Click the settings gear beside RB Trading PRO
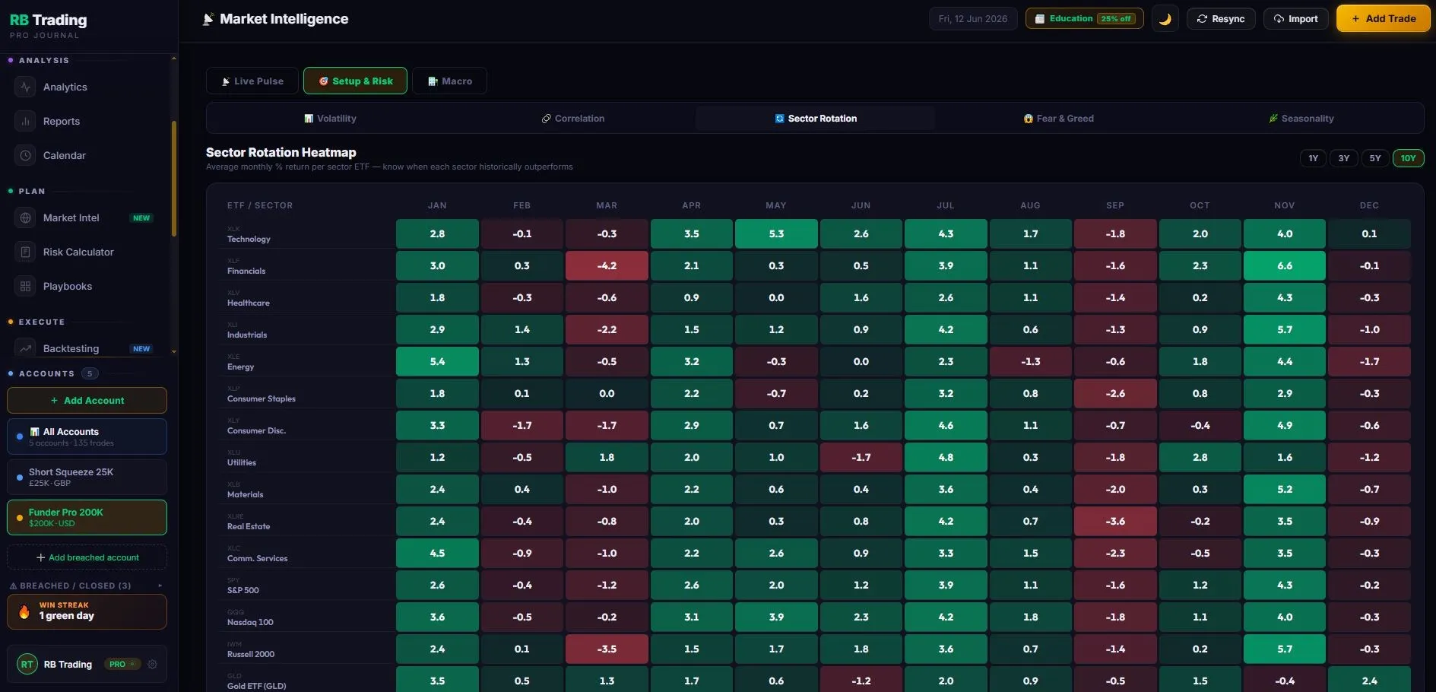Viewport: 1436px width, 692px height. (153, 664)
